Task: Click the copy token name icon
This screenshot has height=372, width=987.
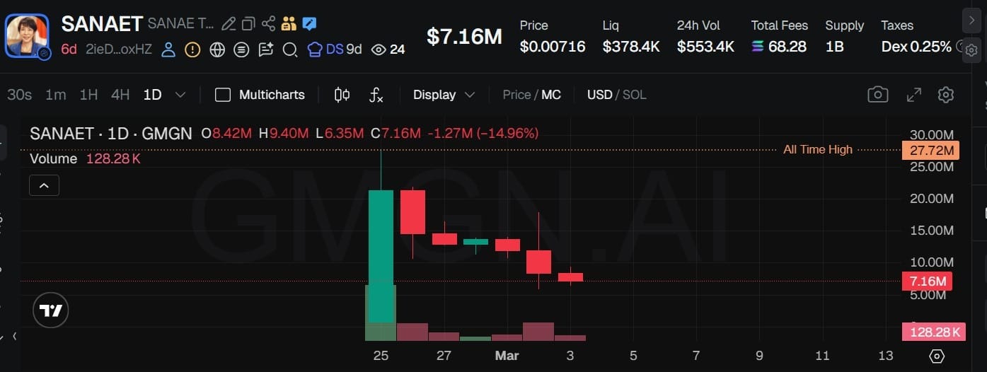Action: pyautogui.click(x=248, y=24)
